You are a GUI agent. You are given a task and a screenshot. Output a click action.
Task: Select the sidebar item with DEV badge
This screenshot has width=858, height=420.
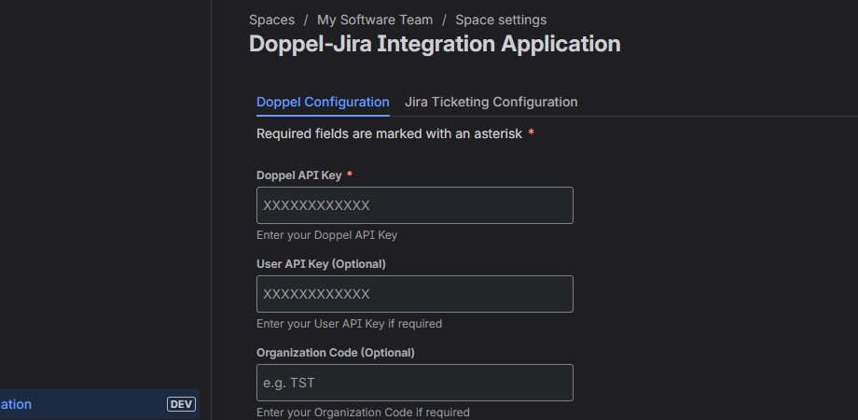pos(99,405)
